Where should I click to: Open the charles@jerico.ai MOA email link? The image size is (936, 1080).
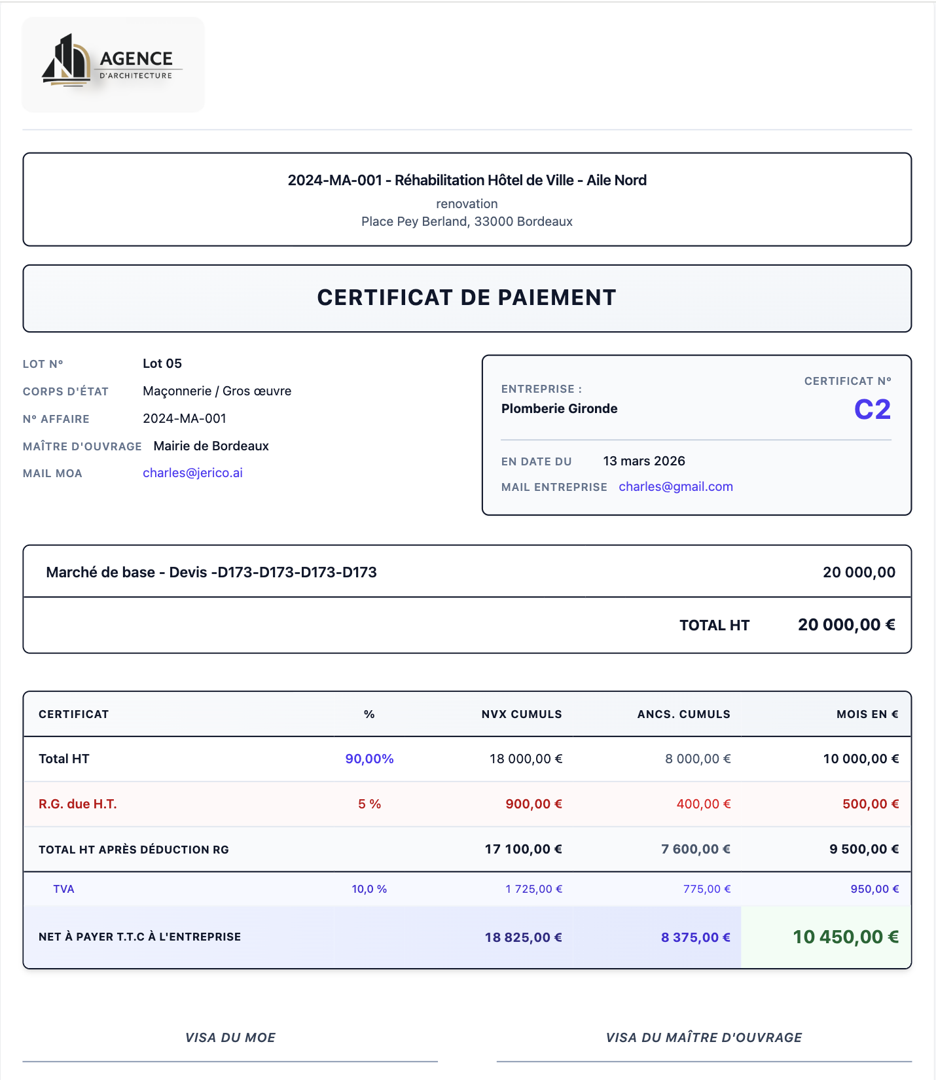coord(192,473)
